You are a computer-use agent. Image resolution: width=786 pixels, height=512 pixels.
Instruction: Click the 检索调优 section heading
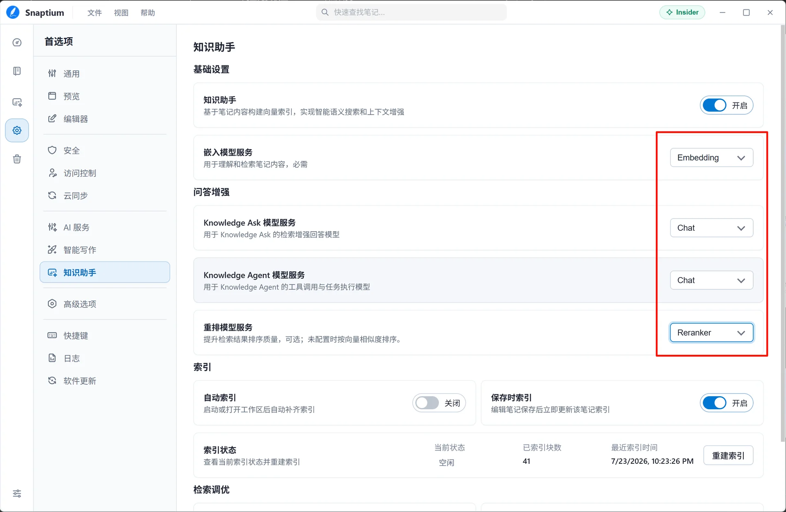211,489
